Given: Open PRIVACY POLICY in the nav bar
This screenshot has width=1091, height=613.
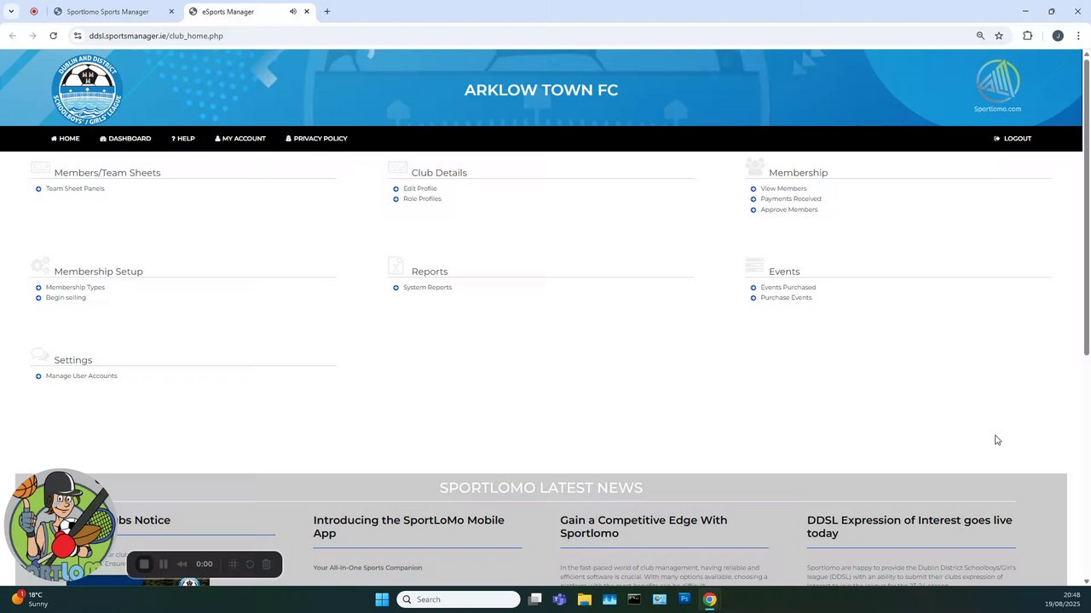Looking at the screenshot, I should coord(316,139).
